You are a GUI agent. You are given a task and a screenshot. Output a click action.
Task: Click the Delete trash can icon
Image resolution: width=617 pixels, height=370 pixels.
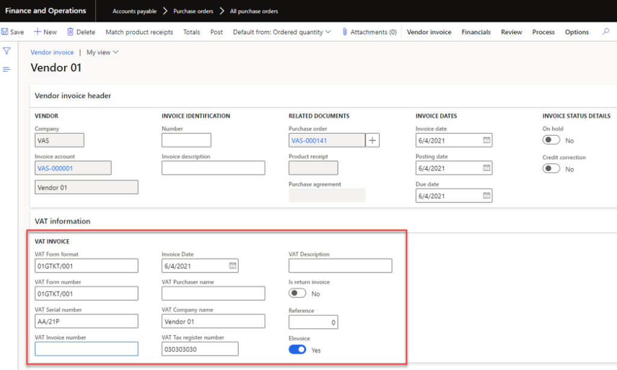pyautogui.click(x=70, y=32)
